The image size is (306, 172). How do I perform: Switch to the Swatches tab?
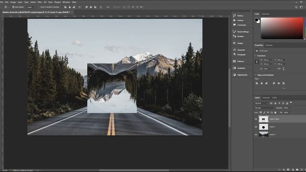(265, 14)
